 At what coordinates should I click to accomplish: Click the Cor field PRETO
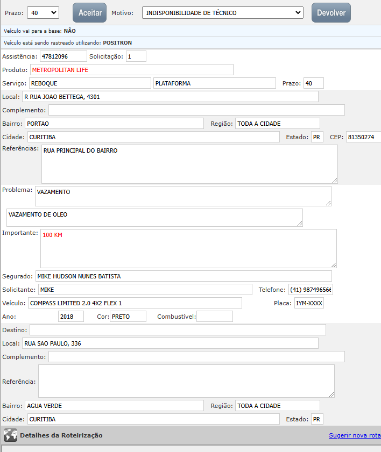[128, 316]
